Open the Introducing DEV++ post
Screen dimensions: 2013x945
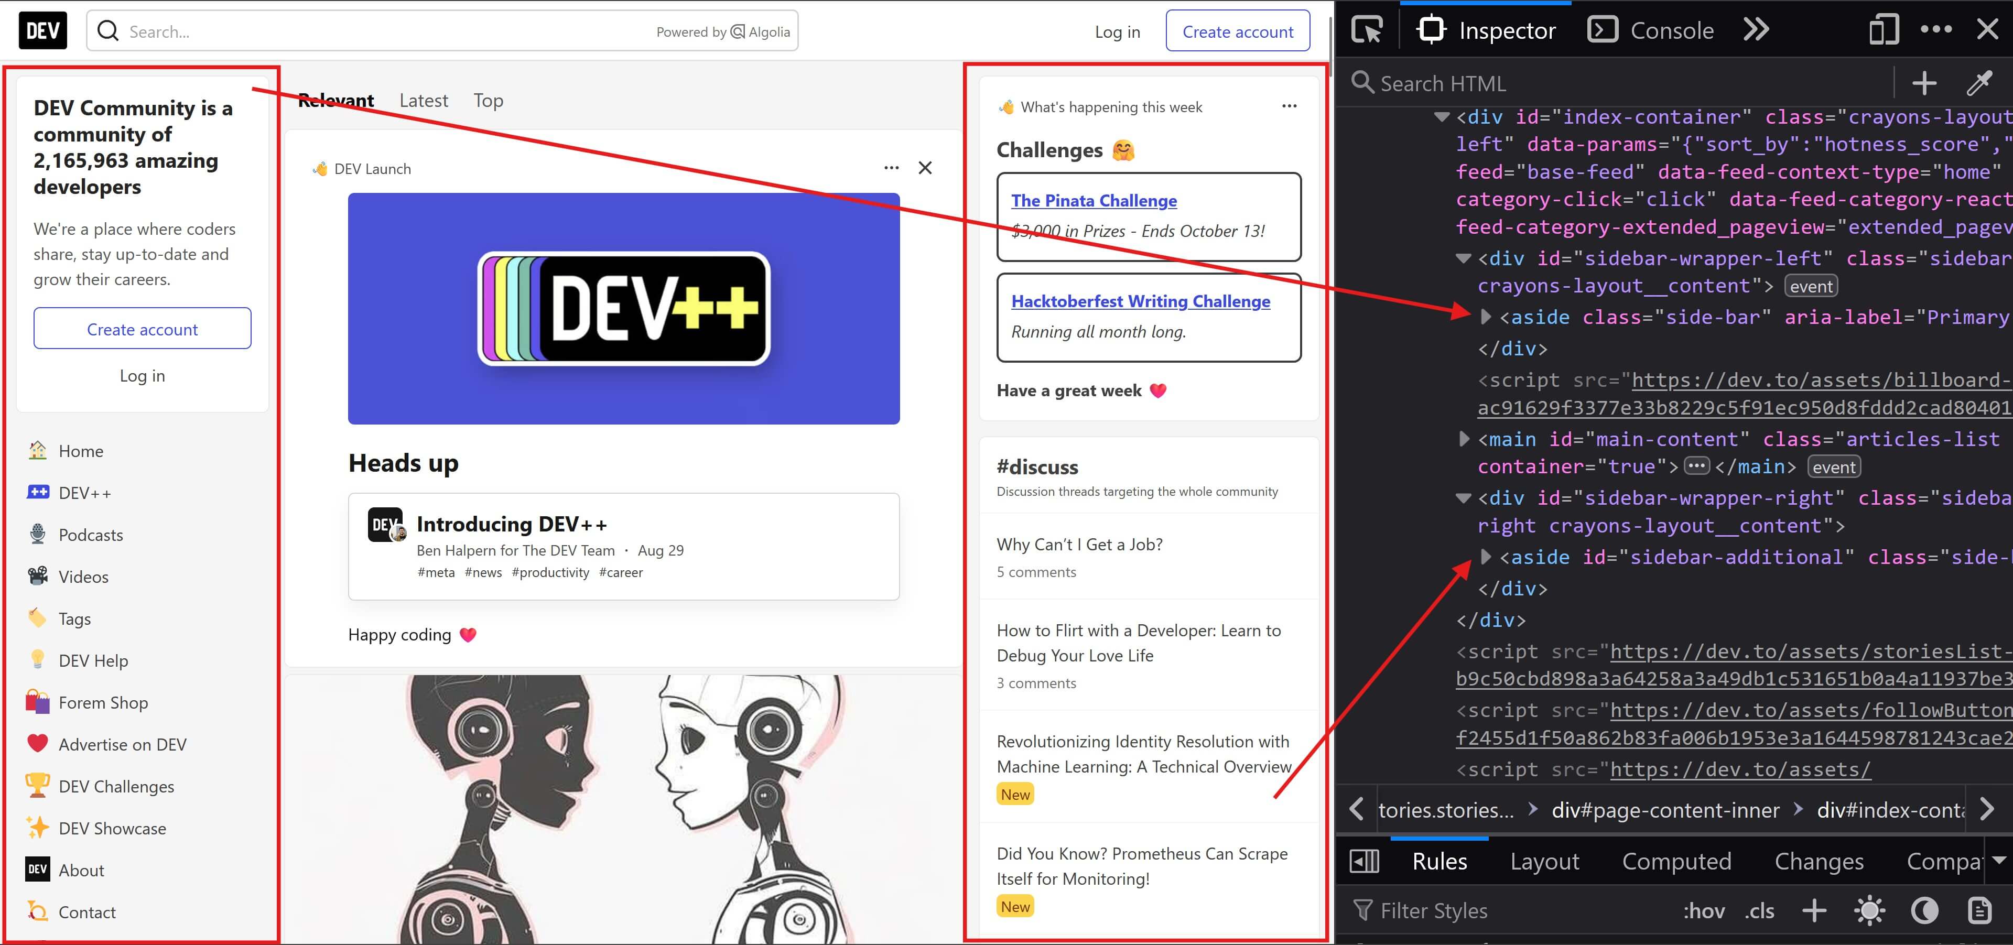[x=512, y=524]
